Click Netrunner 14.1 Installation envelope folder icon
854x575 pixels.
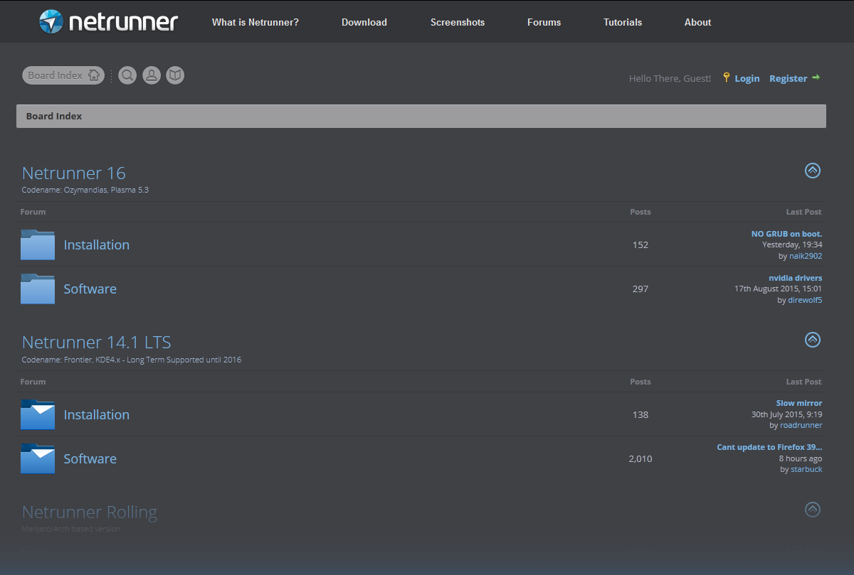point(38,414)
